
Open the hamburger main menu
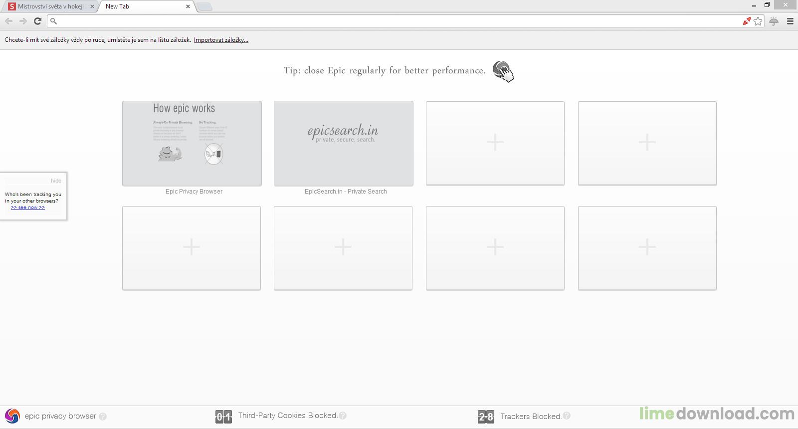click(790, 21)
